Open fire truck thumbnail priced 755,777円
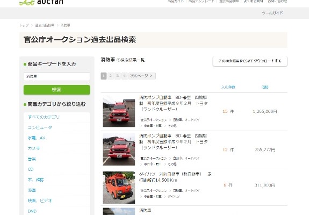Image resolution: width=309 pixels, height=215 pixels. pos(119,149)
